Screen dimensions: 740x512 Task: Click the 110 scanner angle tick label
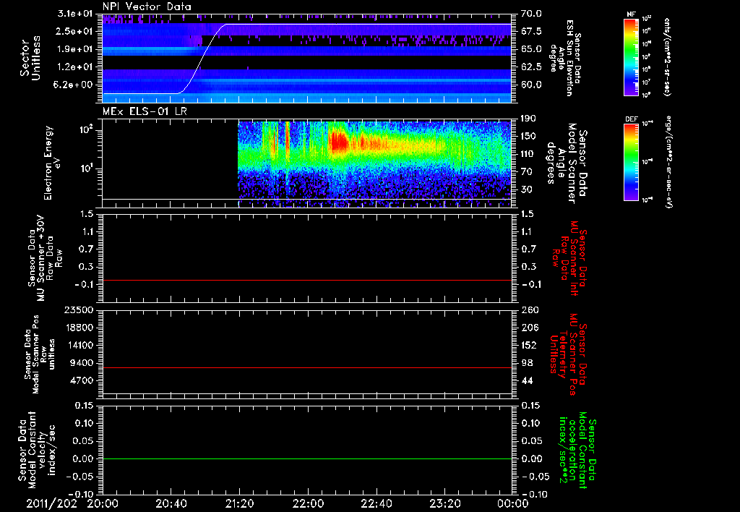tap(528, 154)
